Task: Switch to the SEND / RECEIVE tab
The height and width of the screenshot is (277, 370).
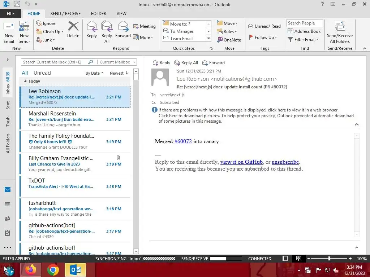Action: [x=65, y=13]
